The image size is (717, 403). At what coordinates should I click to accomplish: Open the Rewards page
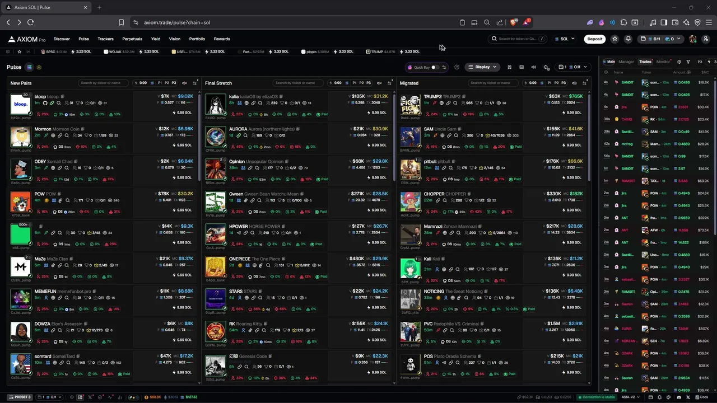point(222,39)
